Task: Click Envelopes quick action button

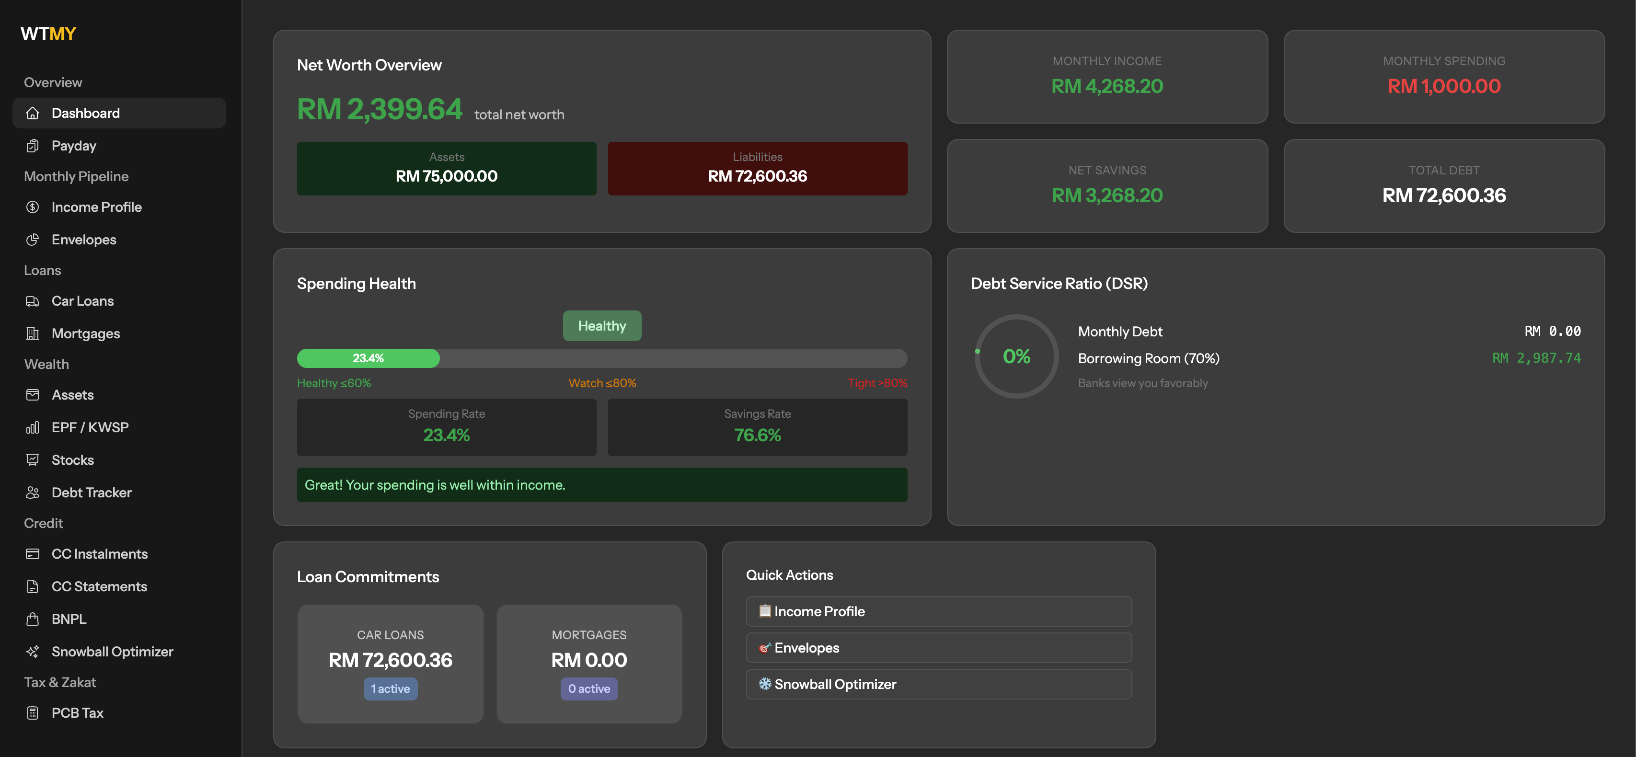Action: [x=939, y=648]
